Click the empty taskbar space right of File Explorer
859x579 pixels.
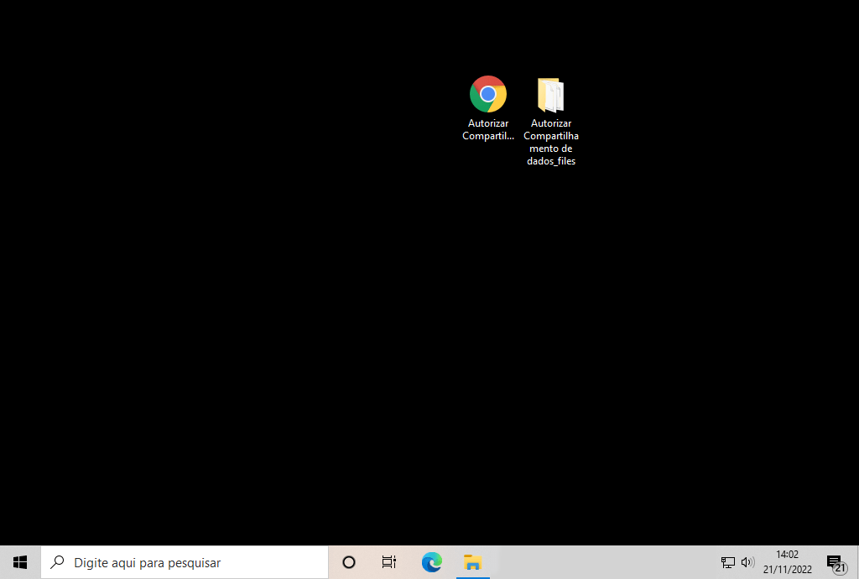[604, 562]
